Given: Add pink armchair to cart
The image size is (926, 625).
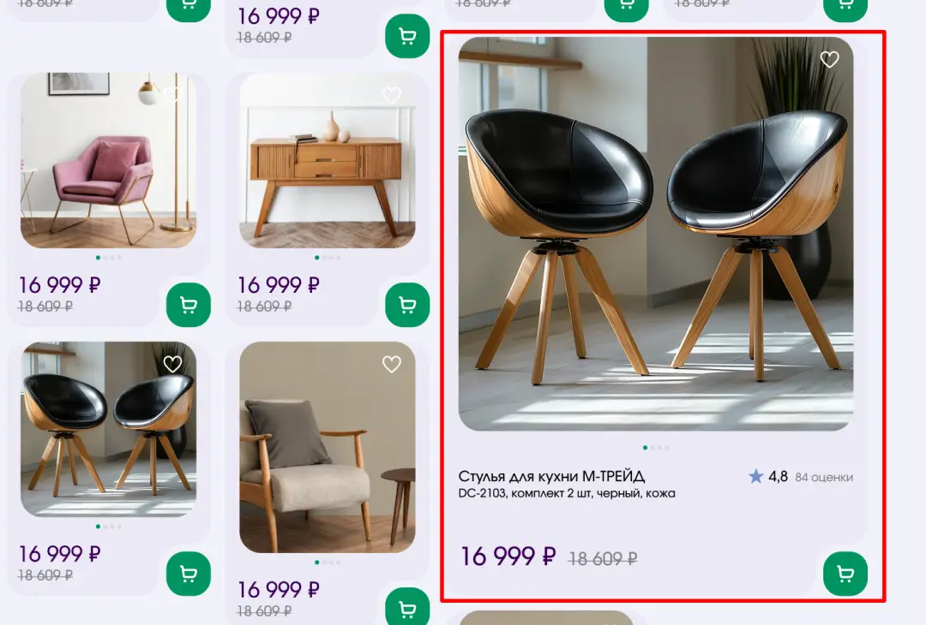Looking at the screenshot, I should 189,305.
